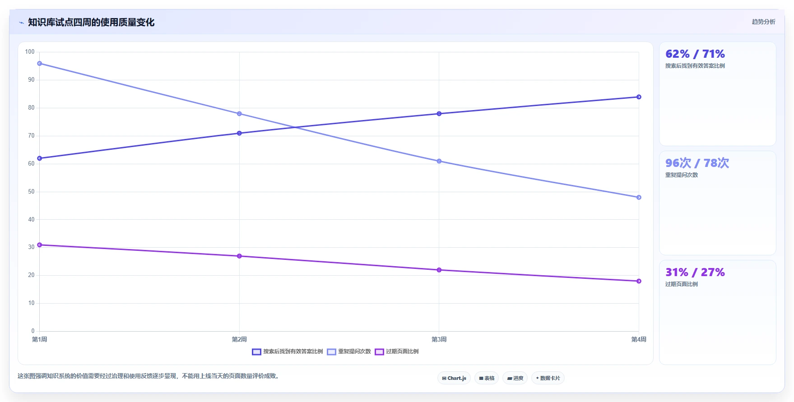Click the 第3周 x-axis label

439,339
